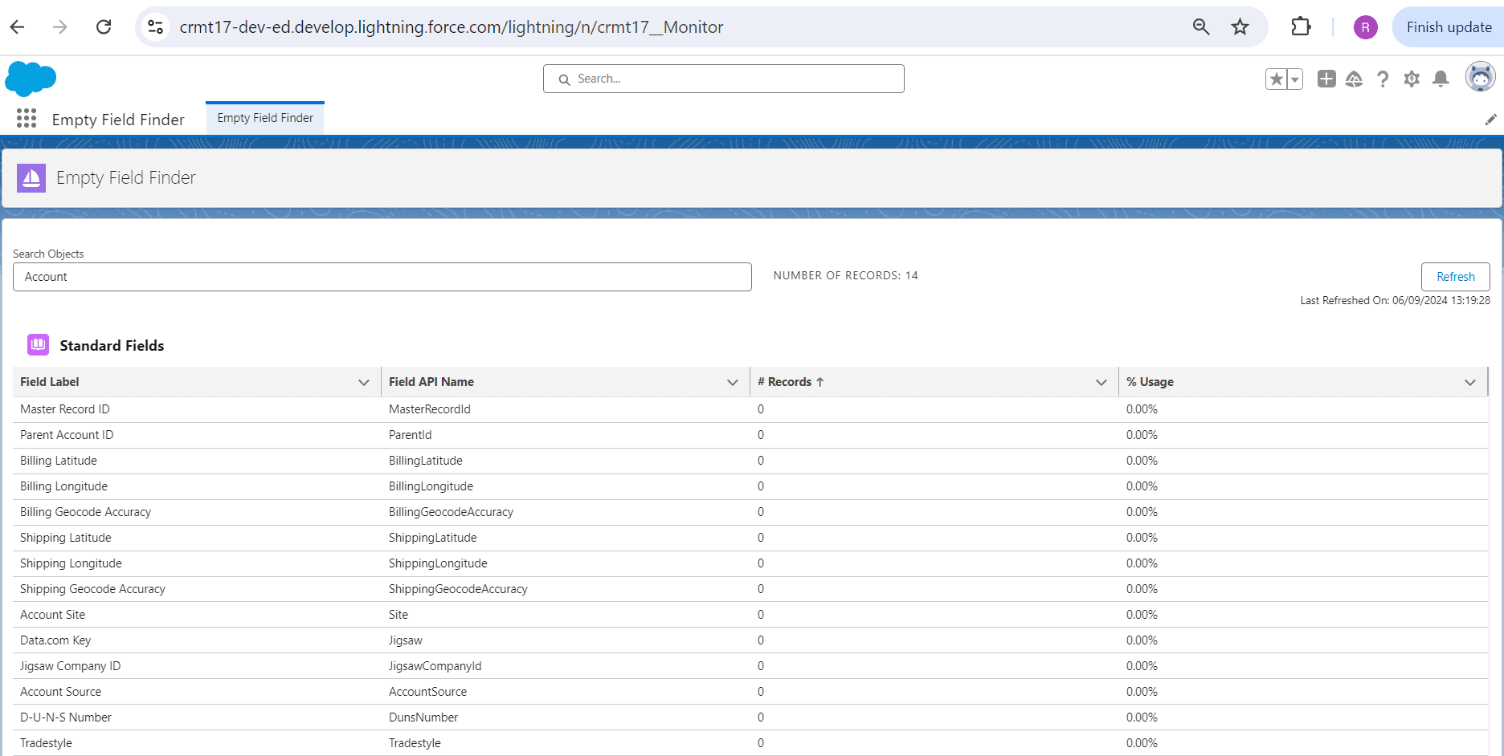
Task: Focus the Salesforce global Search field
Action: click(x=724, y=79)
